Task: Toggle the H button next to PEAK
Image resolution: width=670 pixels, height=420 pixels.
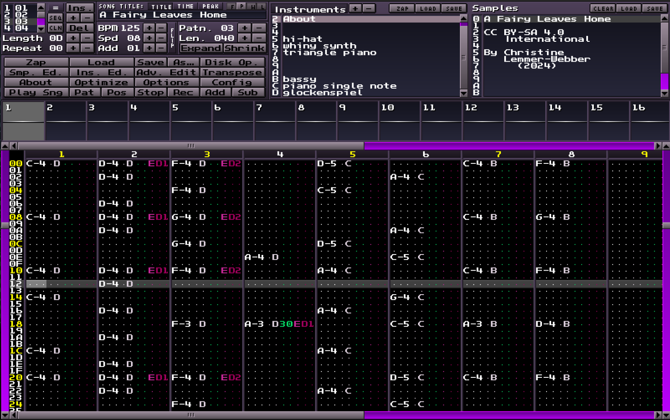Action: coord(252,6)
